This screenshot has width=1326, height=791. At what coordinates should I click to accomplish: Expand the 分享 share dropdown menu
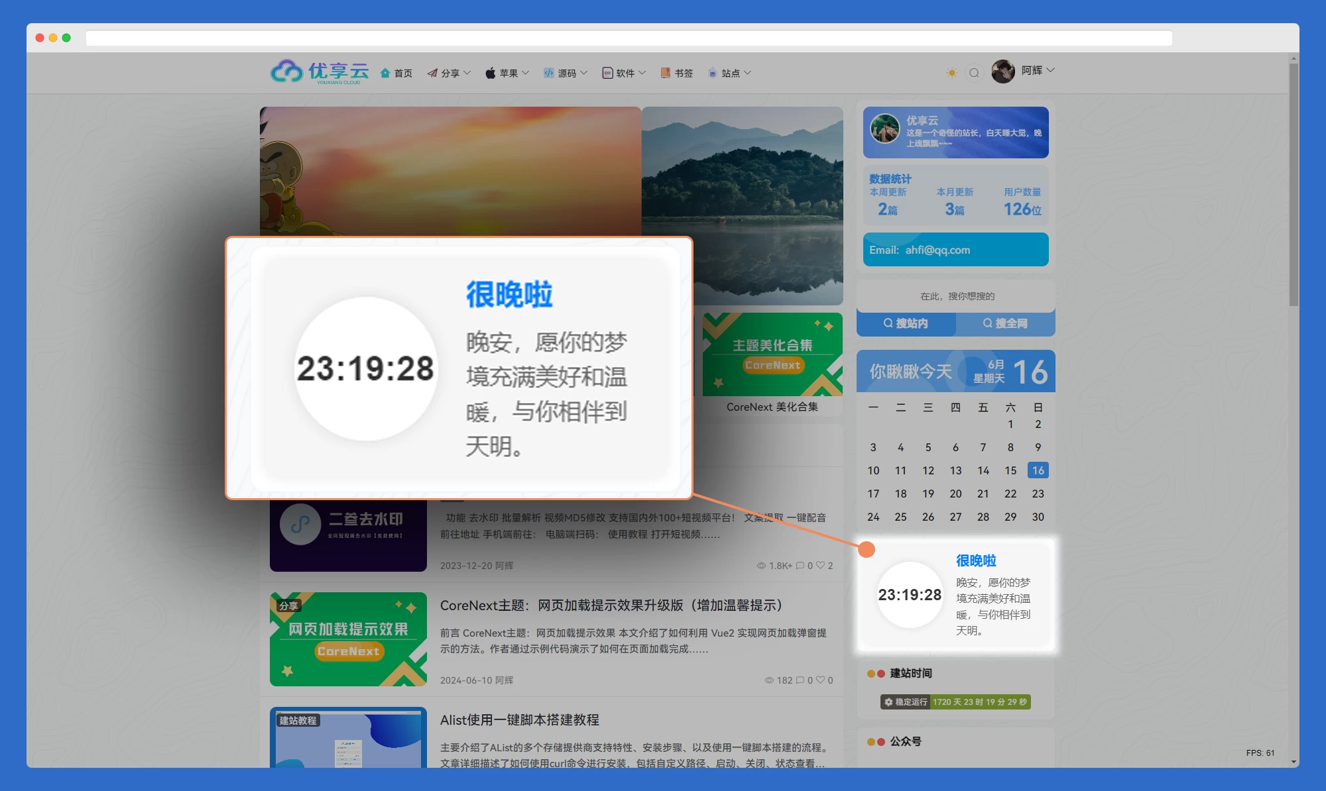(450, 73)
